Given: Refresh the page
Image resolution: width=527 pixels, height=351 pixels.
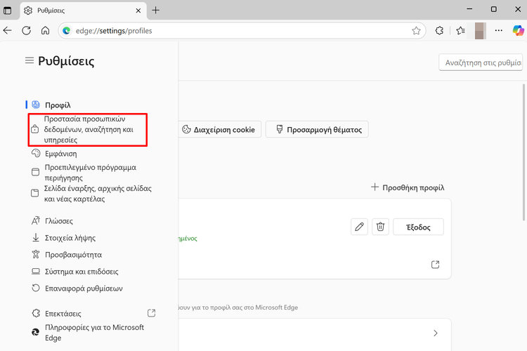Looking at the screenshot, I should (x=26, y=31).
